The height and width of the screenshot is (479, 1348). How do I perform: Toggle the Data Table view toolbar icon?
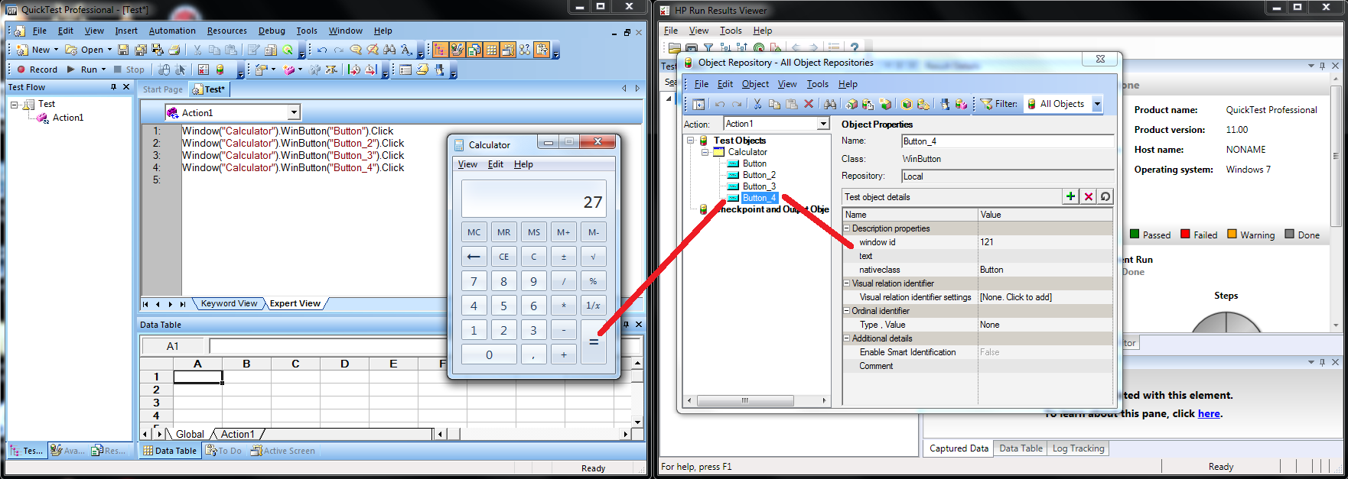click(x=491, y=50)
